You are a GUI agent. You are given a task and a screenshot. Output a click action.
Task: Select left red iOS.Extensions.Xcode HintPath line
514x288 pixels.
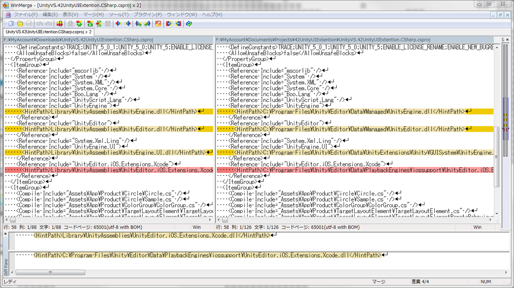point(109,170)
